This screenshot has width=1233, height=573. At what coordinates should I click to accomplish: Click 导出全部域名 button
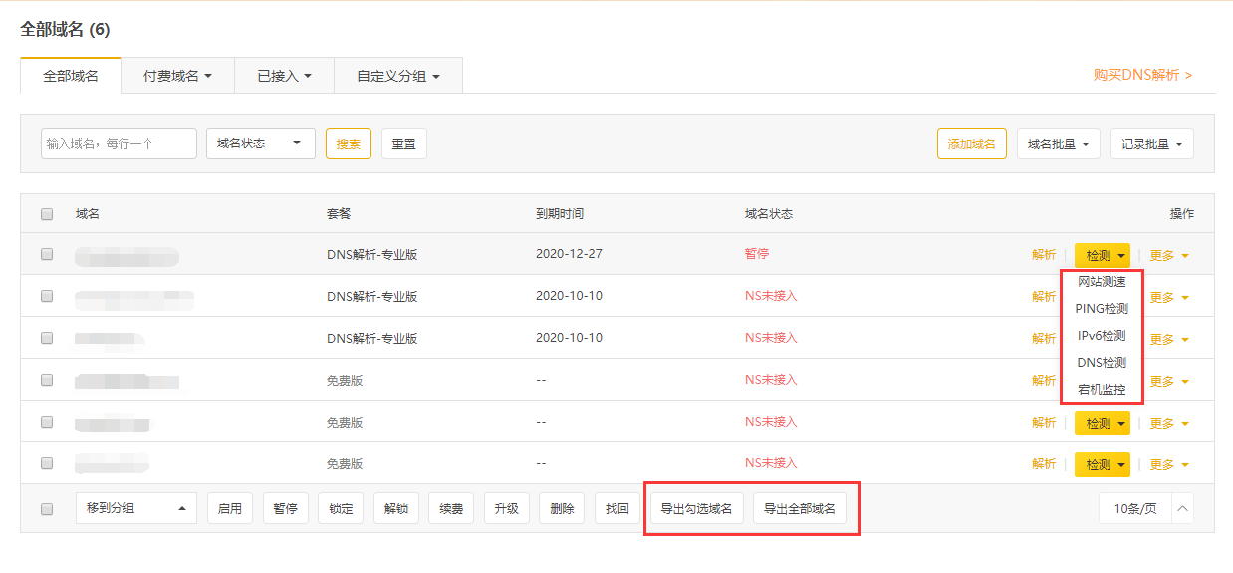click(x=799, y=508)
